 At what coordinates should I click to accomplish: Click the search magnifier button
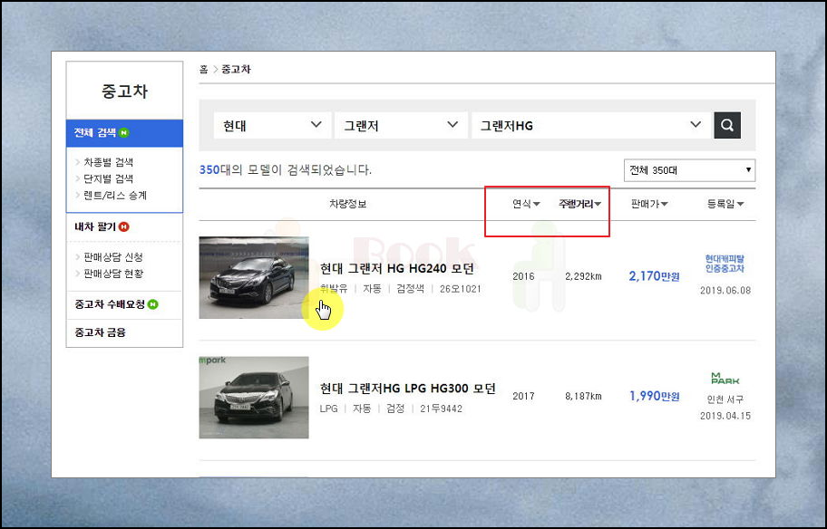pos(727,125)
